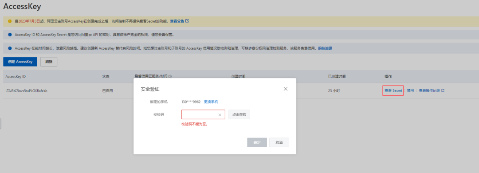Click help icon next to 最后使用云服务/时间
Screen dimensions: 479x173
coord(170,76)
